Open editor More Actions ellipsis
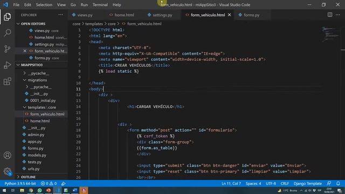Screen dimensions: 345x194 pos(338,15)
